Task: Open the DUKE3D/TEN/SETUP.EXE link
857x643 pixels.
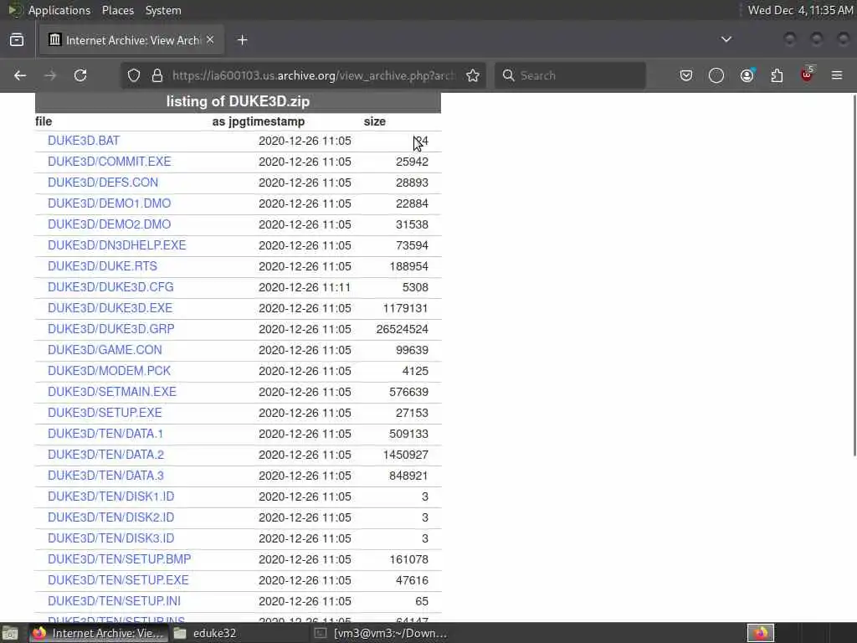Action: click(x=118, y=580)
